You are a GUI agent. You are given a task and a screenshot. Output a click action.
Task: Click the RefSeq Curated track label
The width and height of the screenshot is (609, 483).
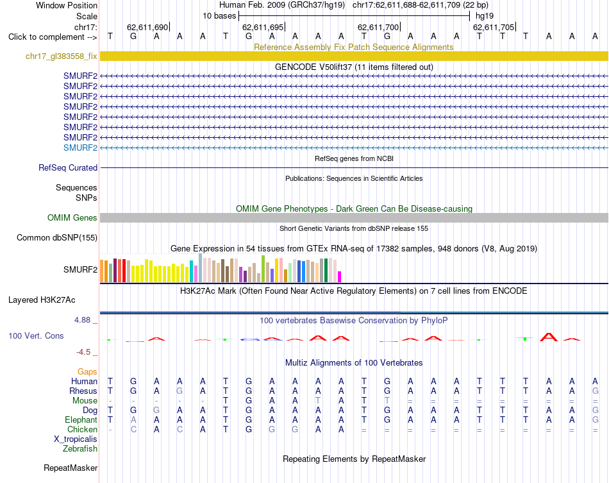pyautogui.click(x=68, y=167)
